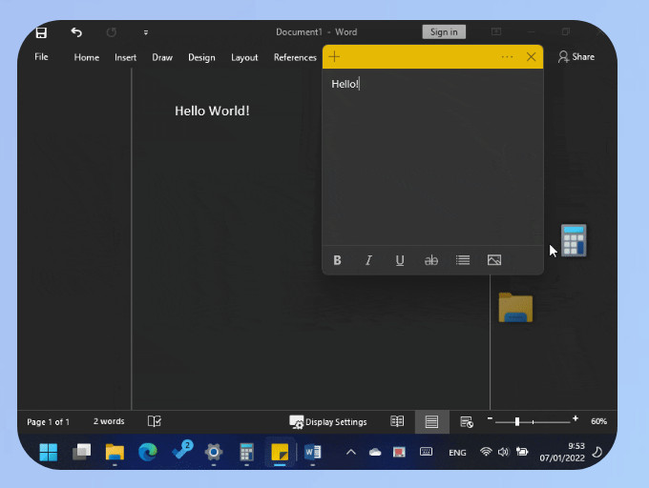Click the 60% zoom level
This screenshot has height=488, width=649.
[598, 421]
